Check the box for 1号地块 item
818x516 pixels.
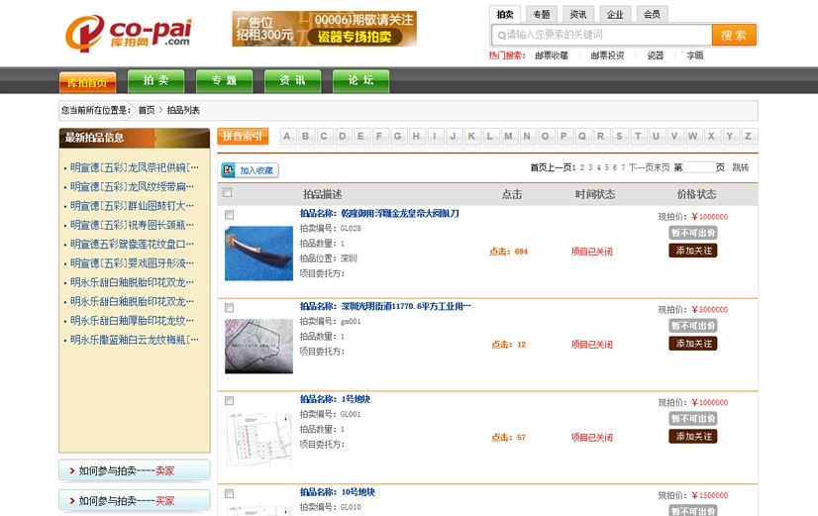[x=230, y=401]
